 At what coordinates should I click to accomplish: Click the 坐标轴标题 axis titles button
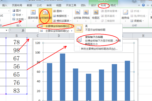45,15
